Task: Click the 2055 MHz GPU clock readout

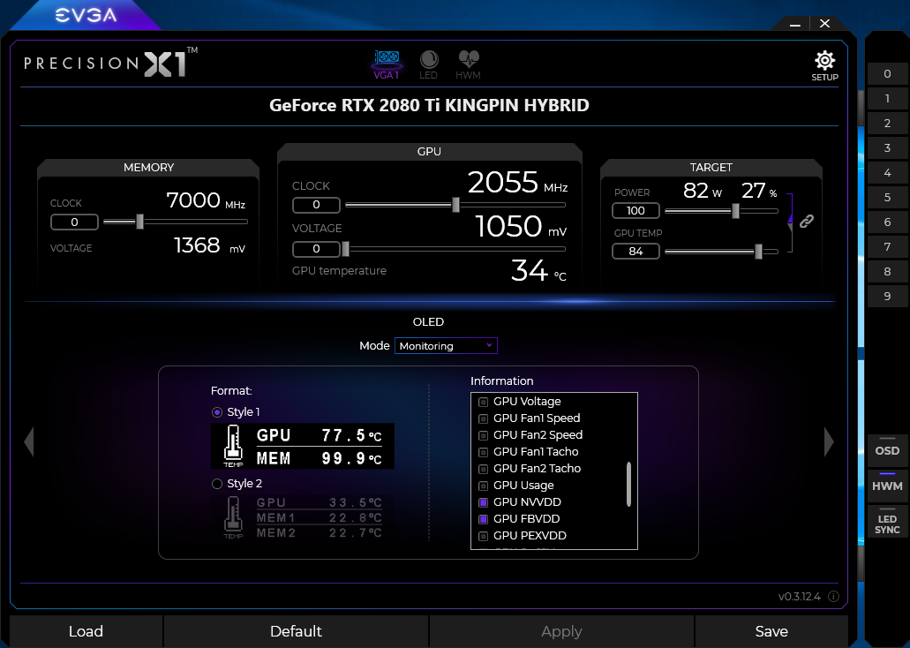Action: tap(518, 183)
